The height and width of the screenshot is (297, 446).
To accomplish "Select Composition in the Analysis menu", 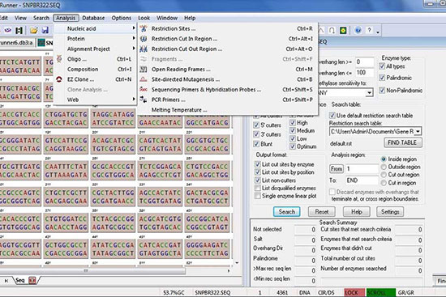I will coord(96,70).
